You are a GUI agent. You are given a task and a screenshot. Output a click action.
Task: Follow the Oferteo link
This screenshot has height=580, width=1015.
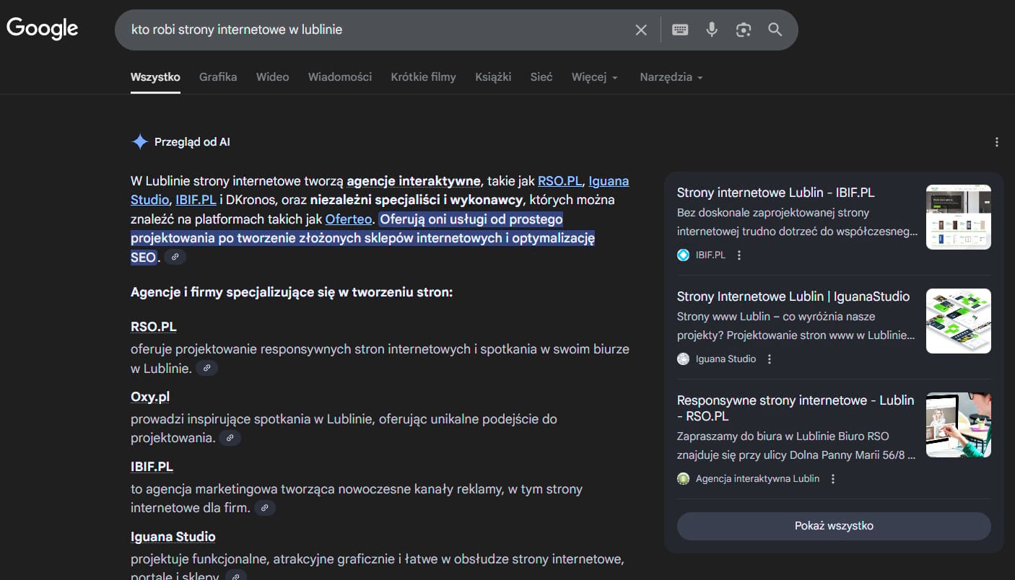click(349, 219)
